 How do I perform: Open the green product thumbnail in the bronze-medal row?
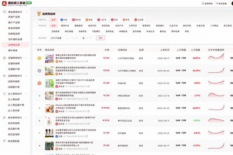point(49,83)
